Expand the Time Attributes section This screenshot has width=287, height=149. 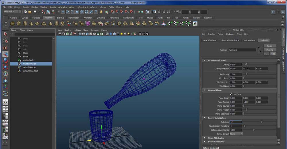[x=205, y=138]
